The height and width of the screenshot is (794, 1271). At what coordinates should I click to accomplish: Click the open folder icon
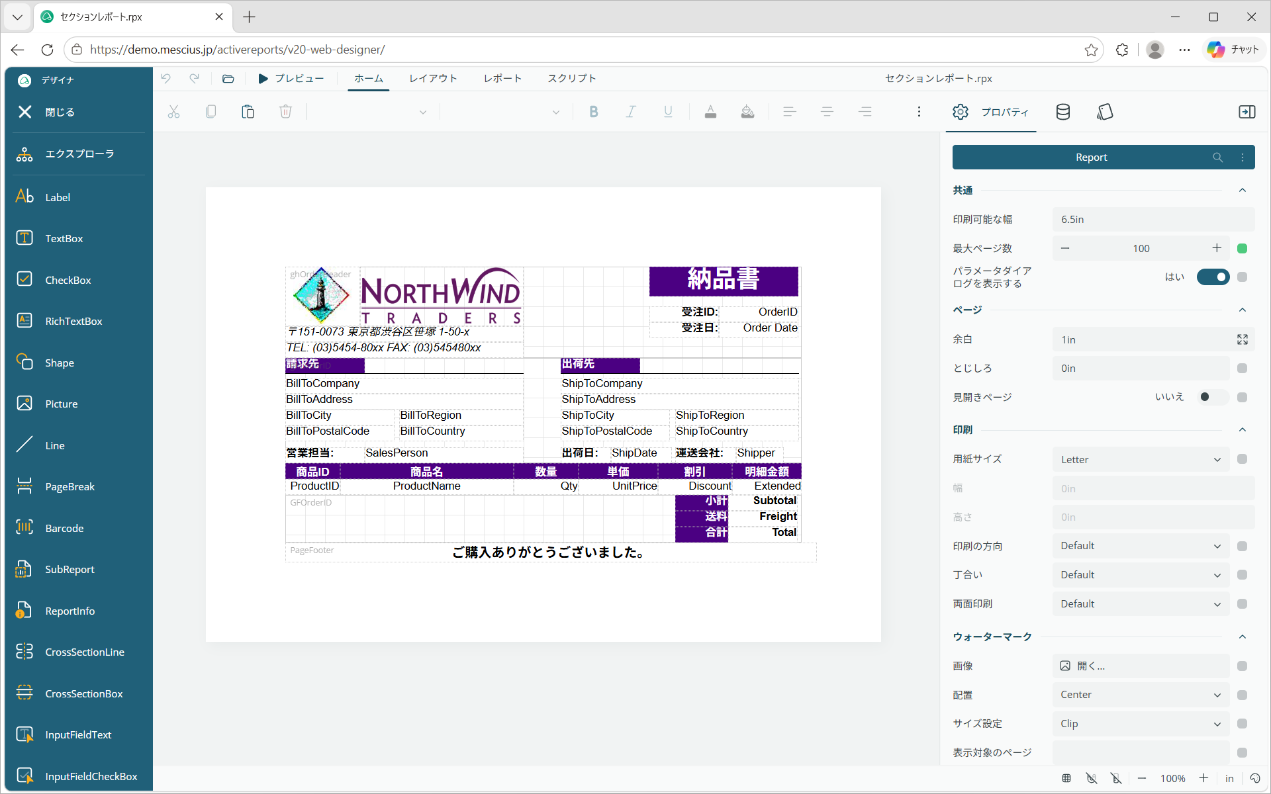point(228,79)
